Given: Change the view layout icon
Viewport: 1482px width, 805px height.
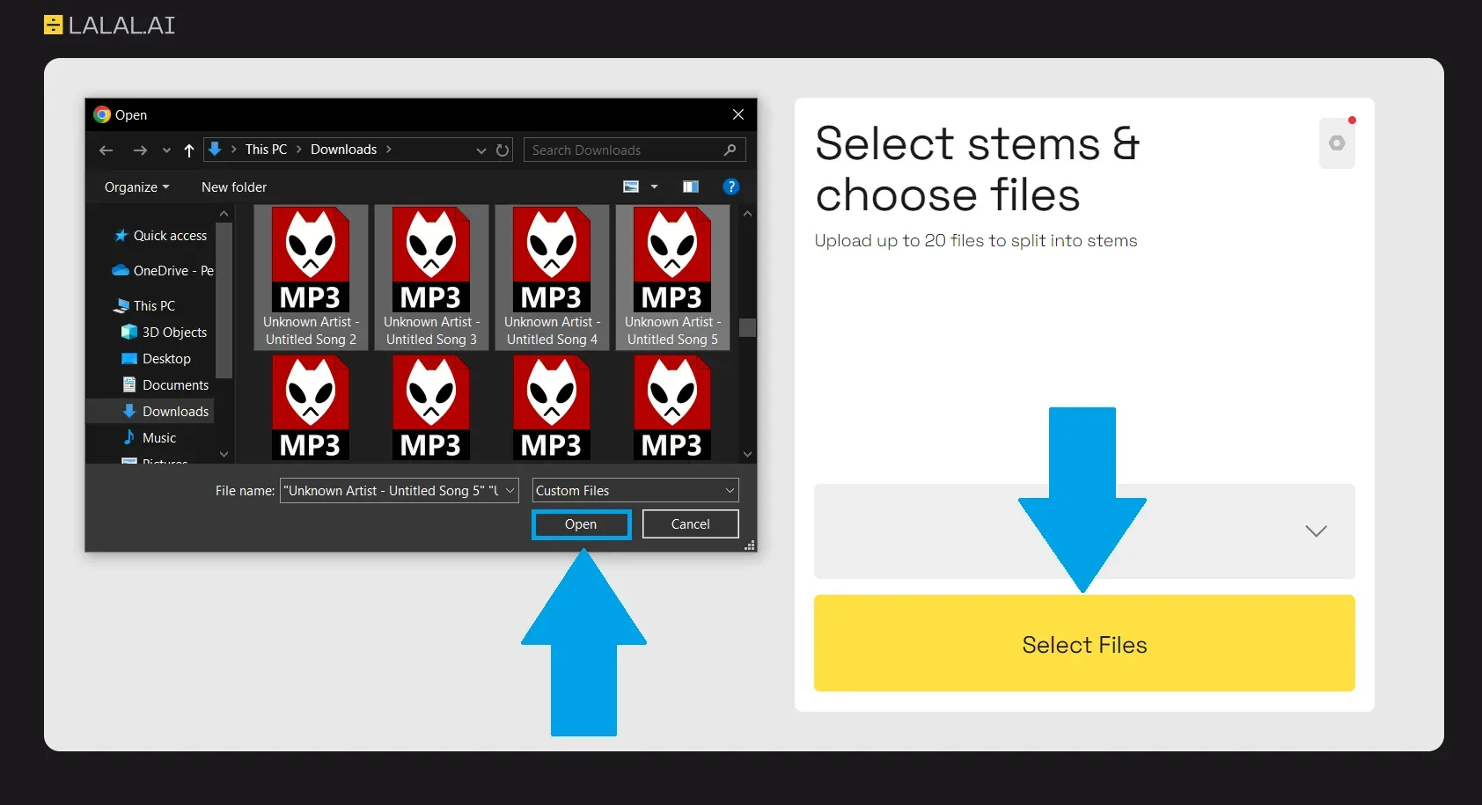Looking at the screenshot, I should tap(631, 187).
